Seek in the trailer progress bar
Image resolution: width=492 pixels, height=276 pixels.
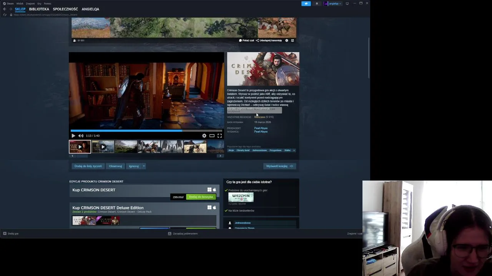[x=146, y=131]
